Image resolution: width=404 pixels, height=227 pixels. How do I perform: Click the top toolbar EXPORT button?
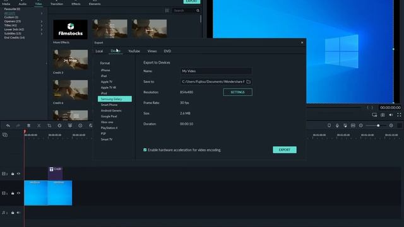coord(192,1)
